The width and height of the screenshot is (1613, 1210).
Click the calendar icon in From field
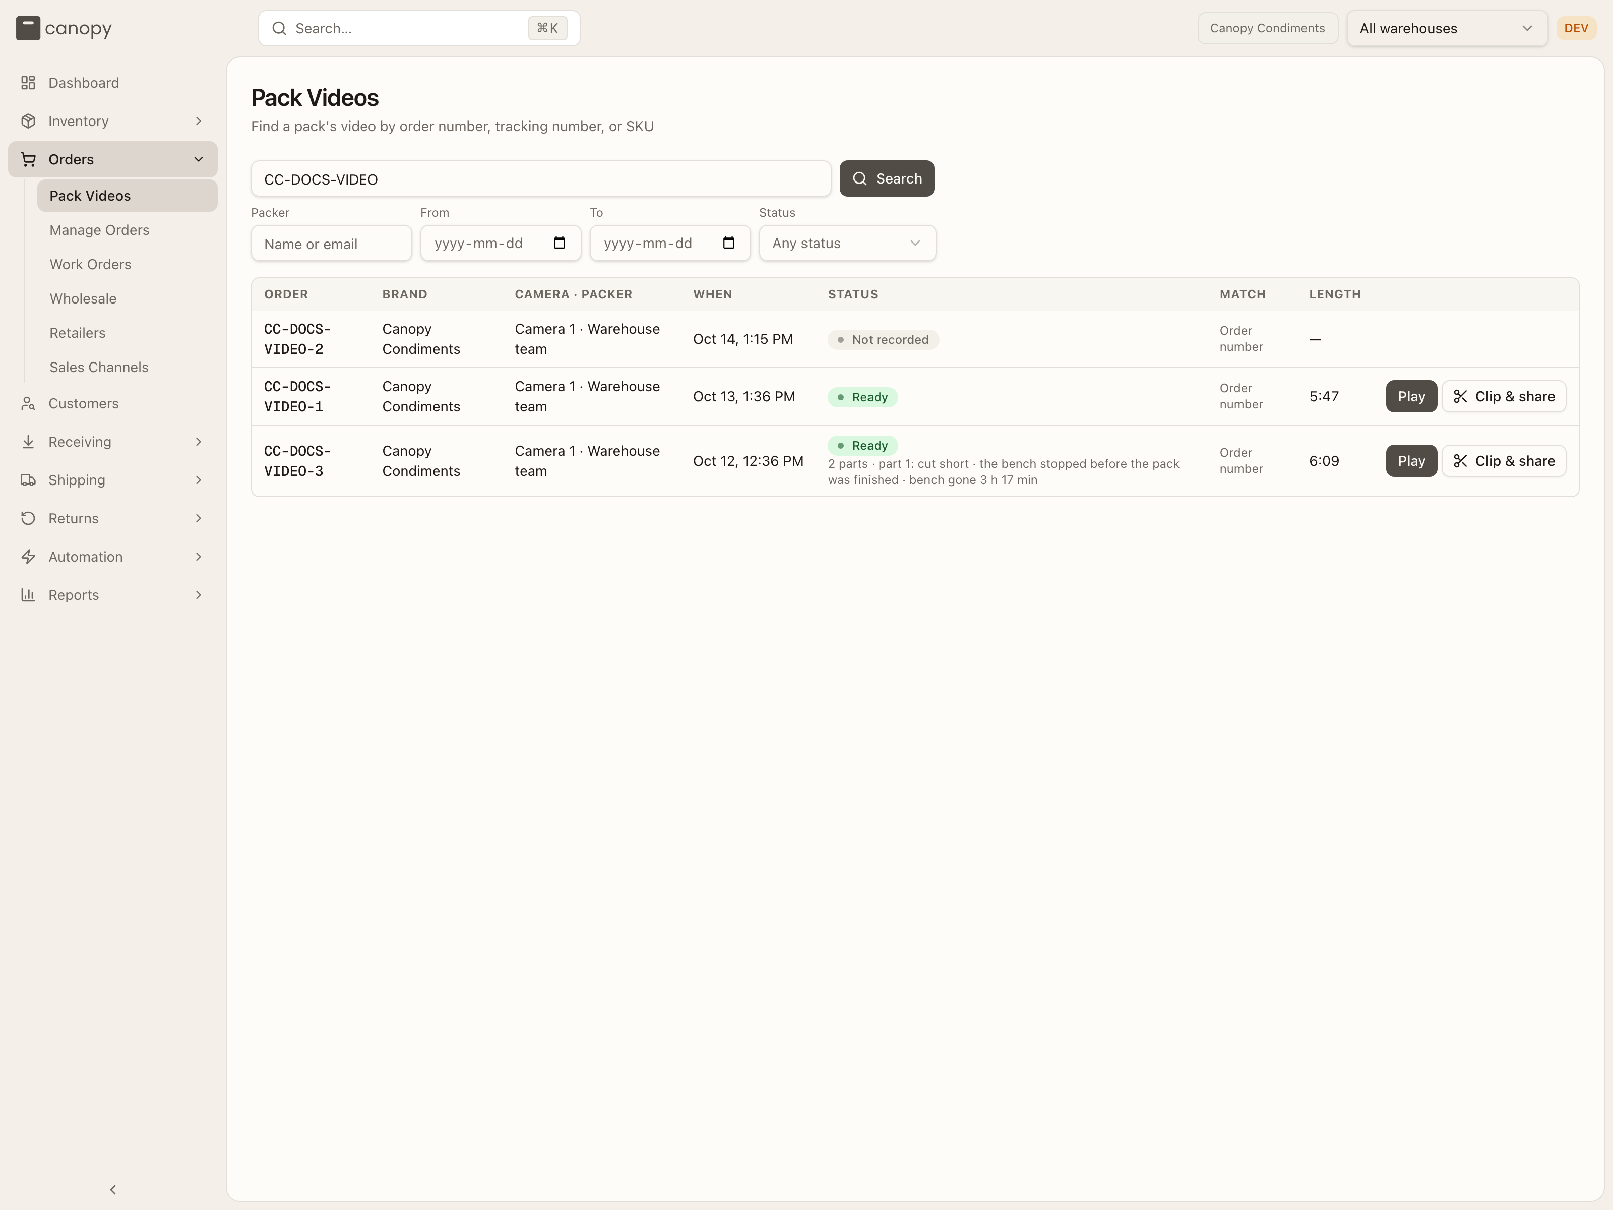pyautogui.click(x=560, y=243)
